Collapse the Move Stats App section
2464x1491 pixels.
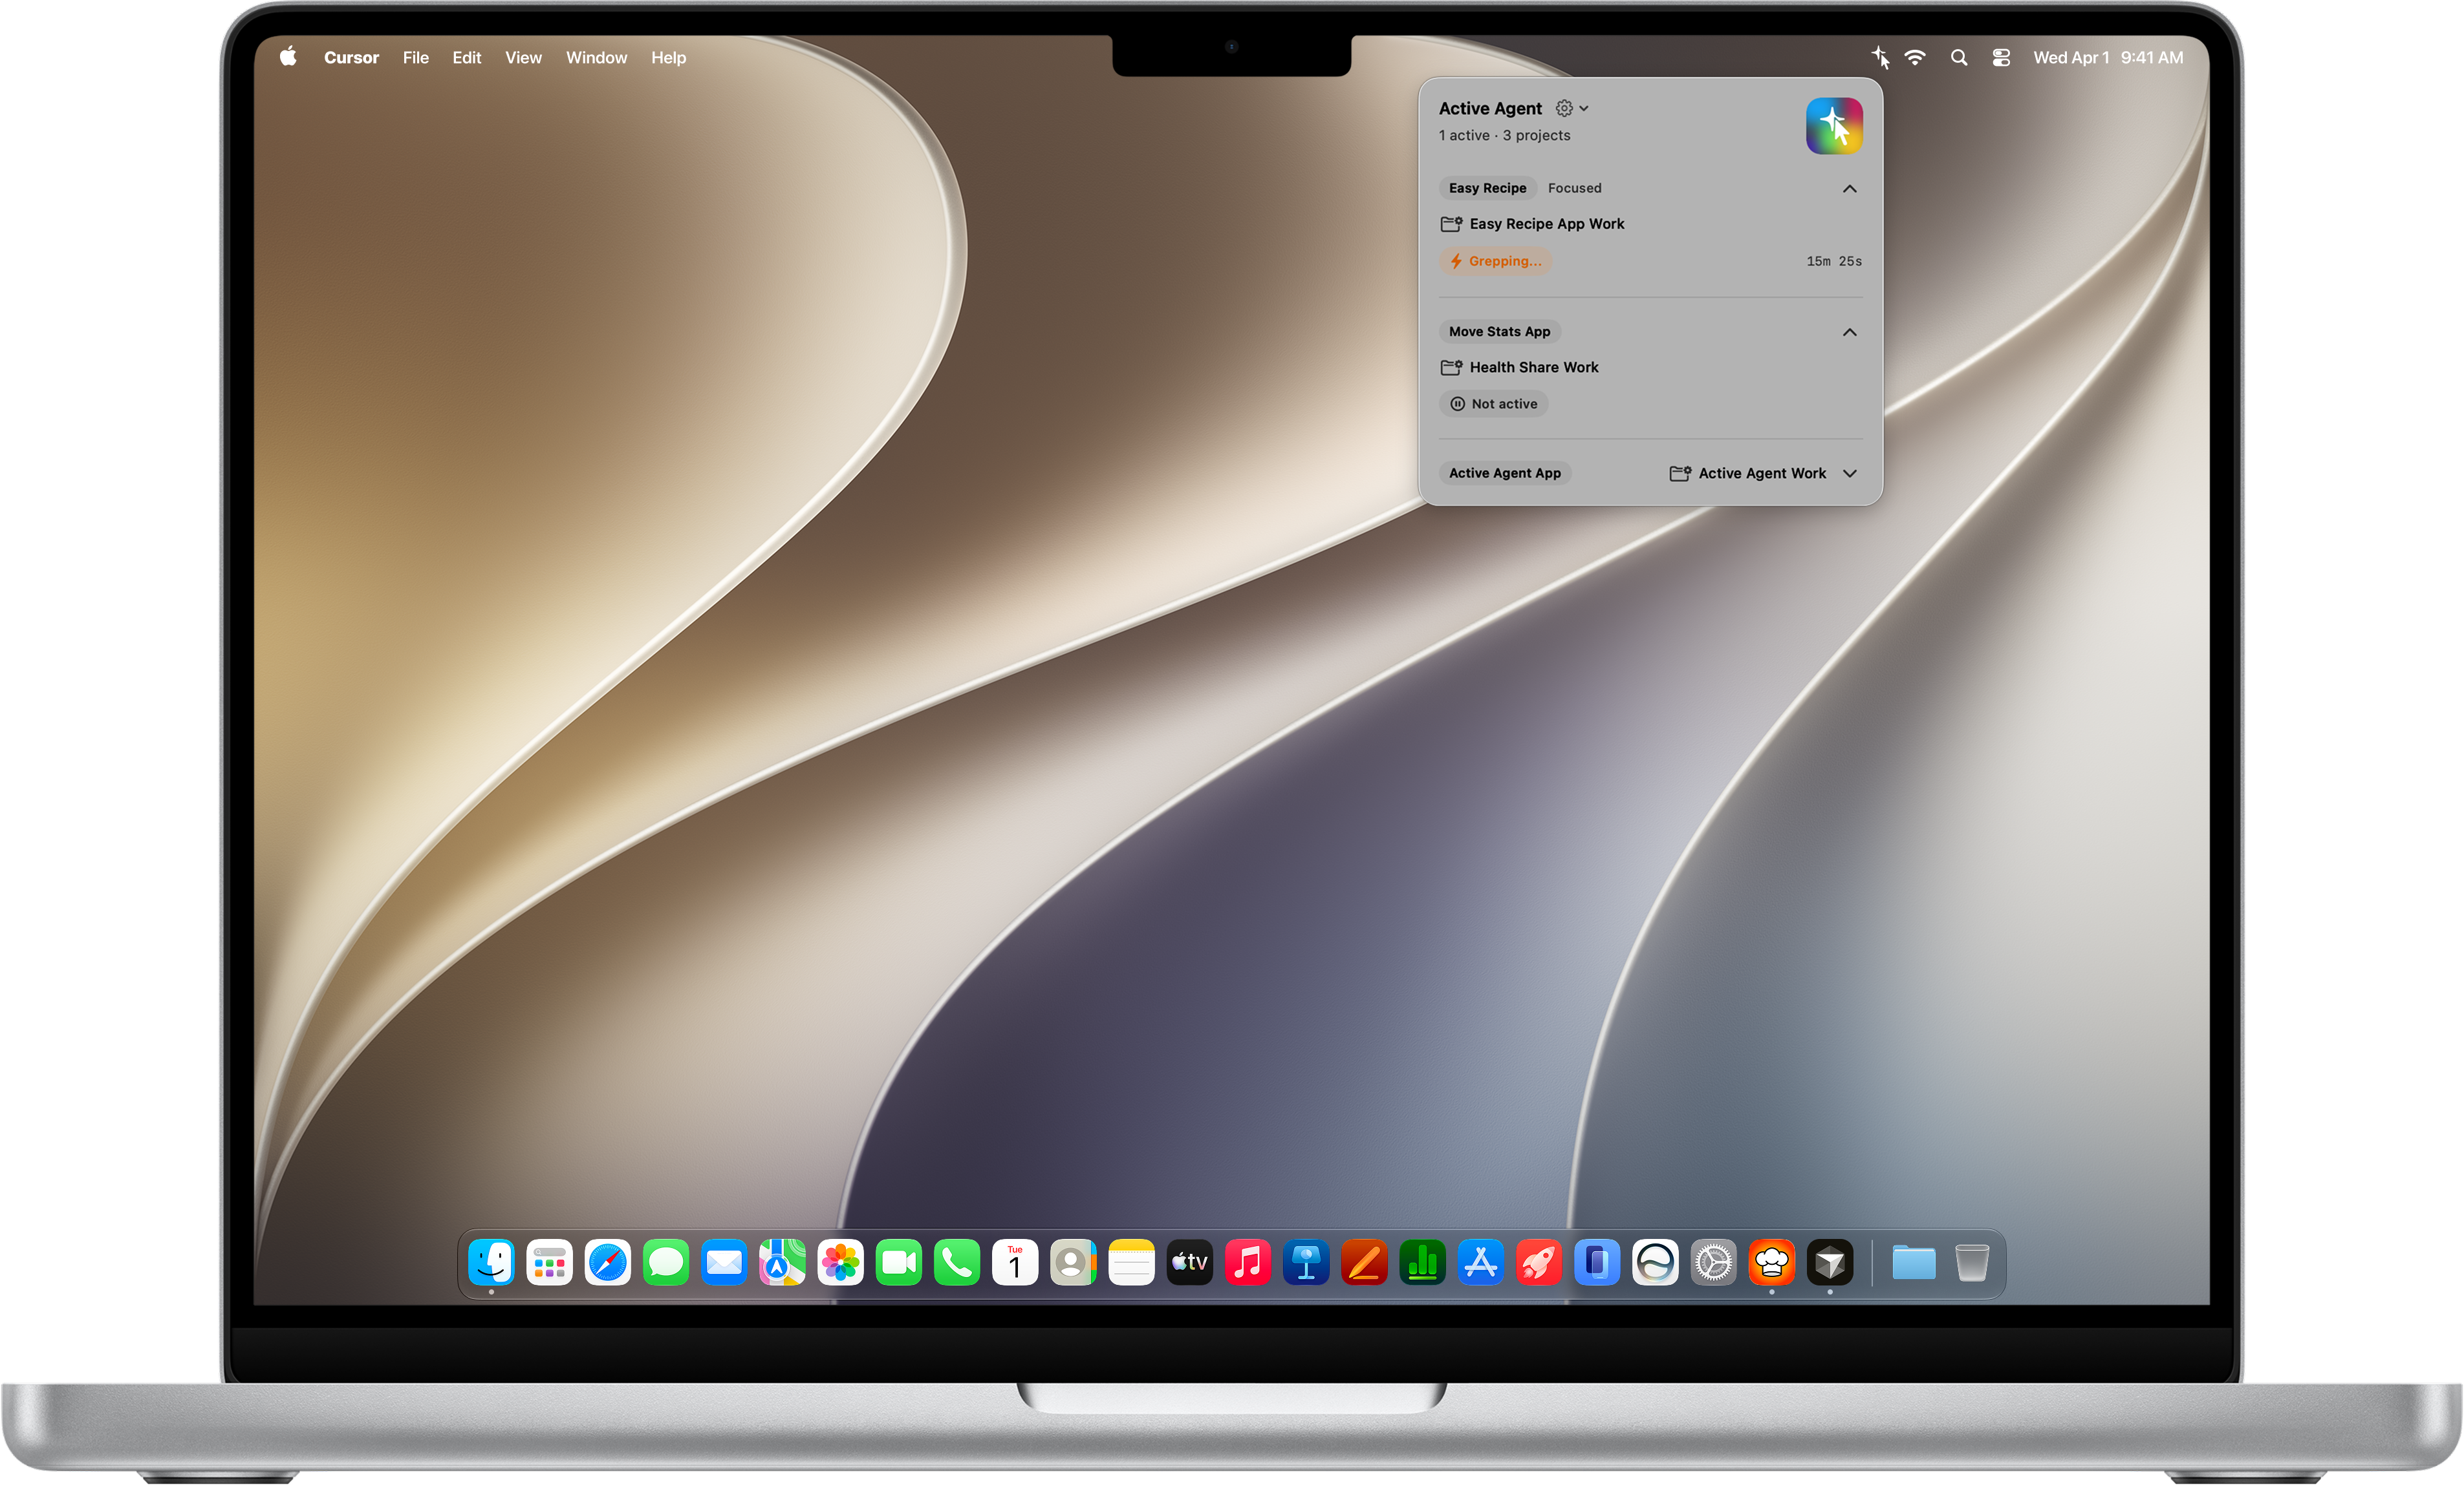click(x=1850, y=332)
